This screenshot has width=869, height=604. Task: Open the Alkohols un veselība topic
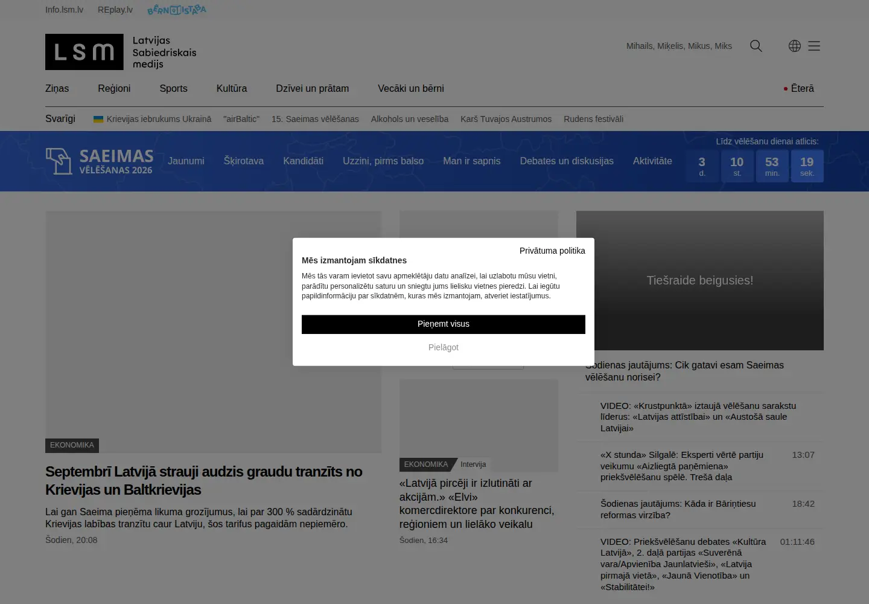point(410,119)
